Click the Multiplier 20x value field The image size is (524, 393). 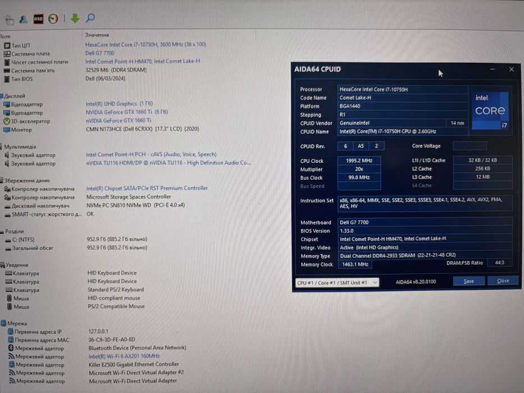point(359,169)
